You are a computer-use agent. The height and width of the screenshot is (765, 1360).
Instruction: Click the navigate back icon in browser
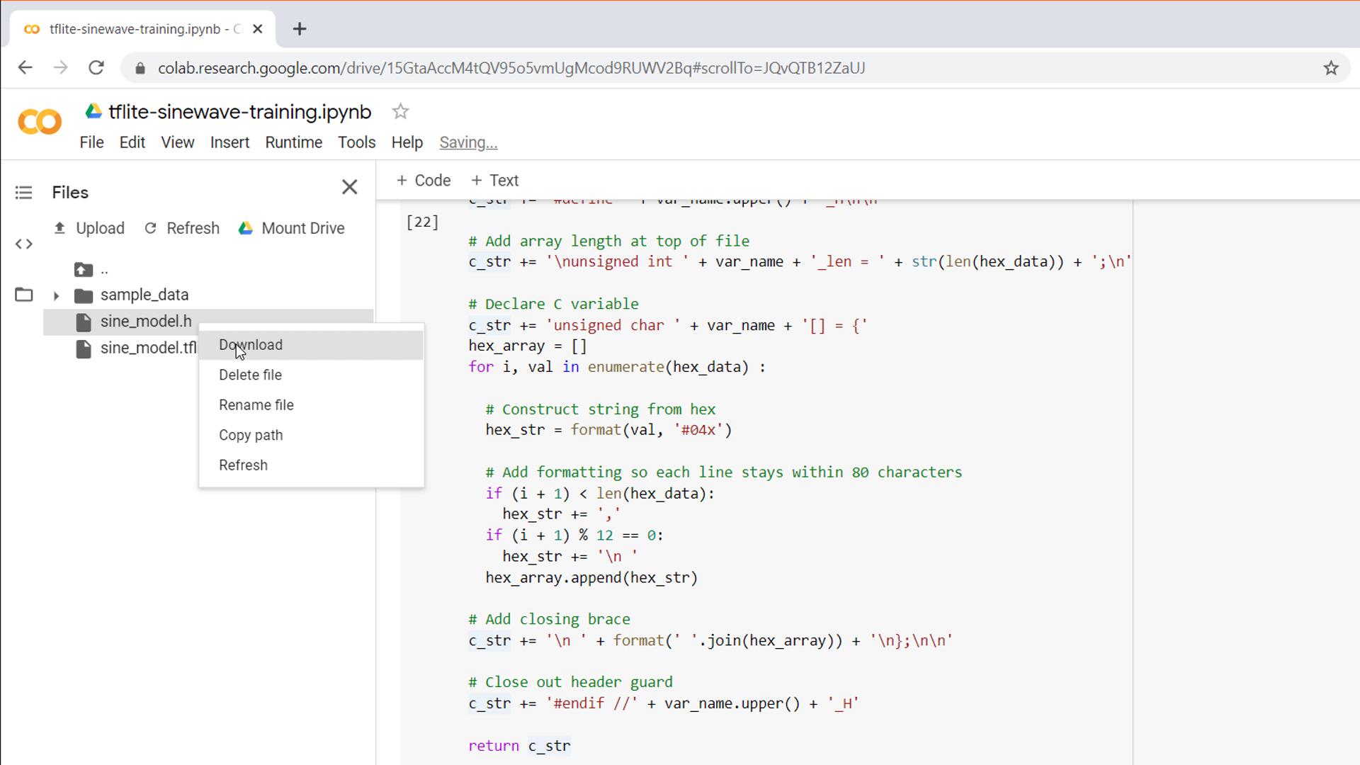pyautogui.click(x=24, y=67)
